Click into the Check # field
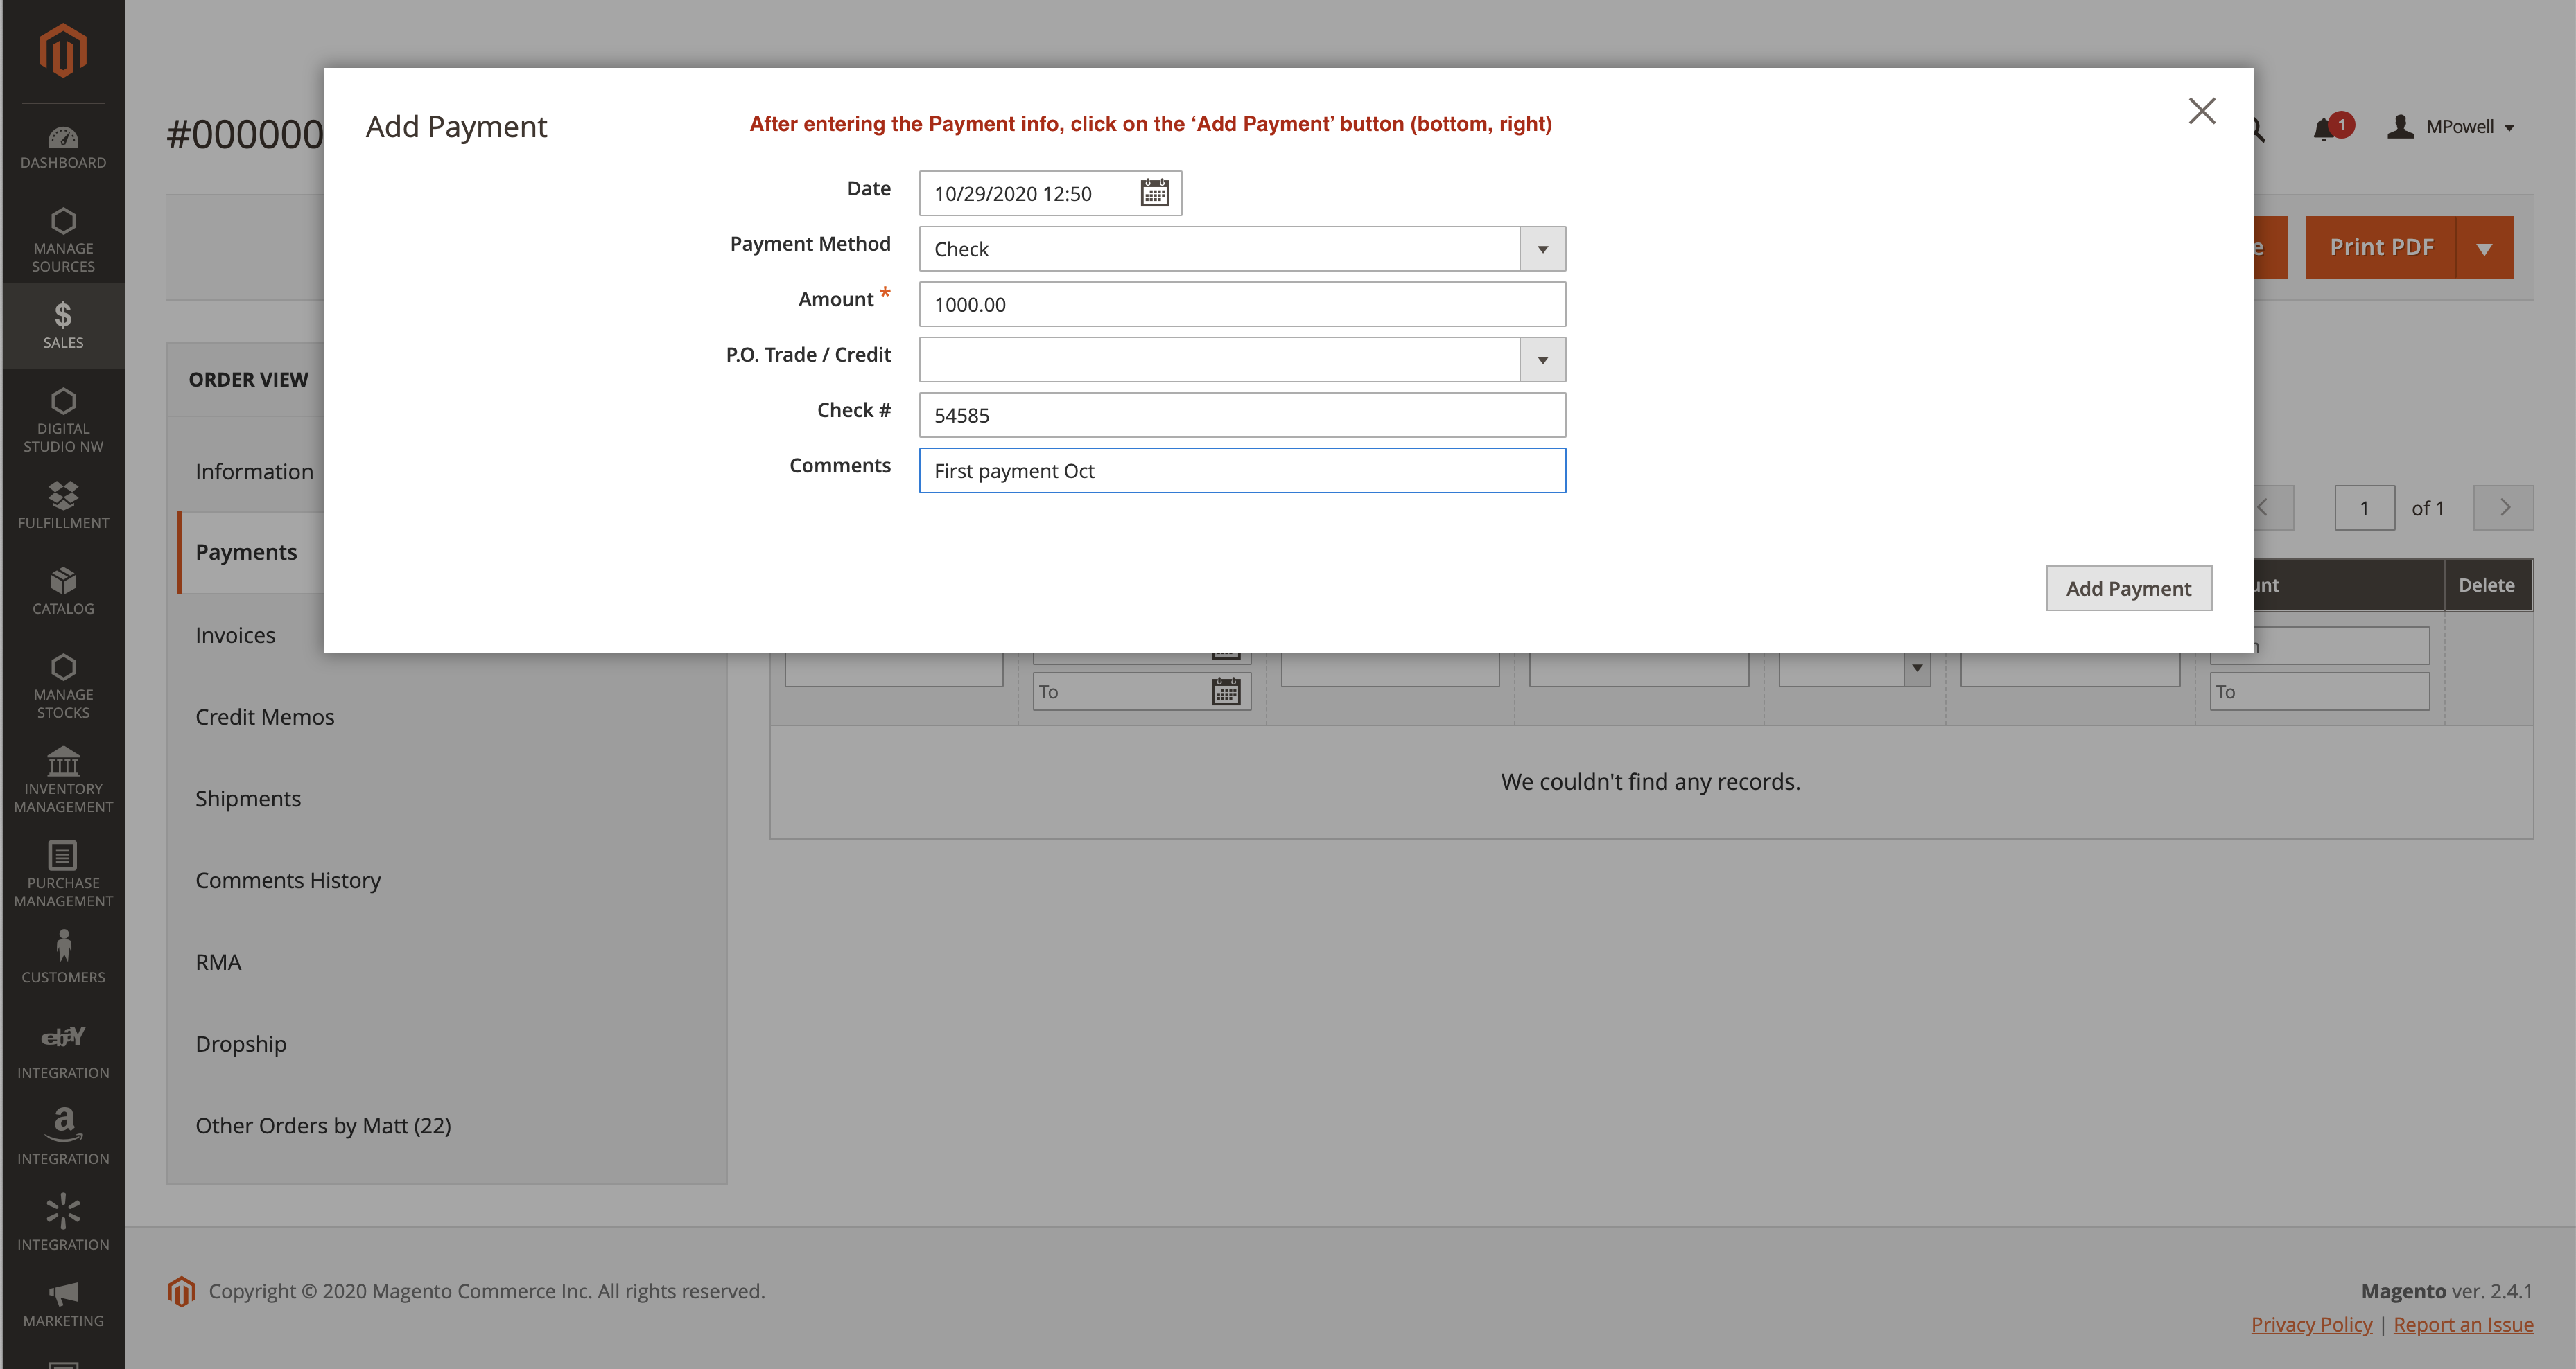2576x1369 pixels. (1241, 416)
